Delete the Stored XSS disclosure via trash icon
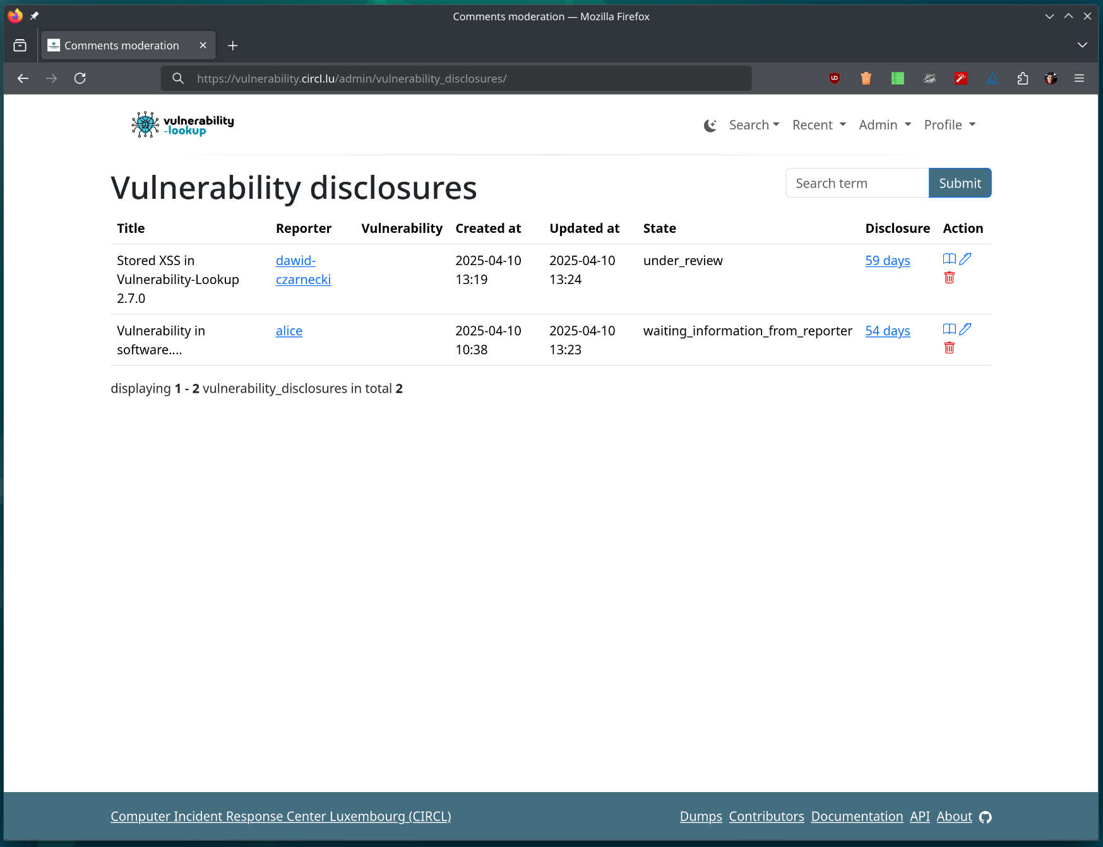Viewport: 1103px width, 847px height. tap(949, 278)
